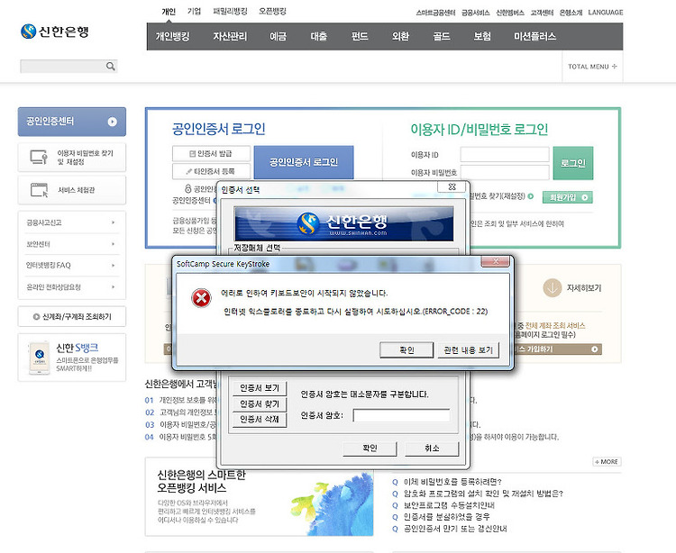676x553 pixels.
Task: Open the 패밀리뱅킹 top tab
Action: (230, 11)
